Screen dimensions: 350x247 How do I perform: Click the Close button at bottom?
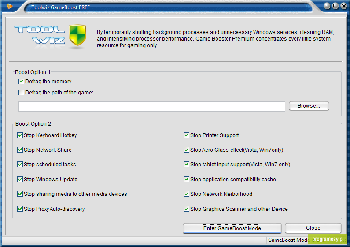tap(313, 228)
